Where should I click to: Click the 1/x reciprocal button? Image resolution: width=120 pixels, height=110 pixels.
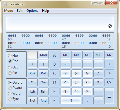point(109,82)
